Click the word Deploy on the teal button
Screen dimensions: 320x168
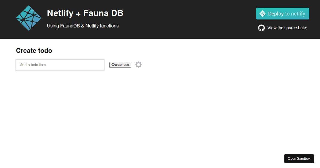click(276, 14)
